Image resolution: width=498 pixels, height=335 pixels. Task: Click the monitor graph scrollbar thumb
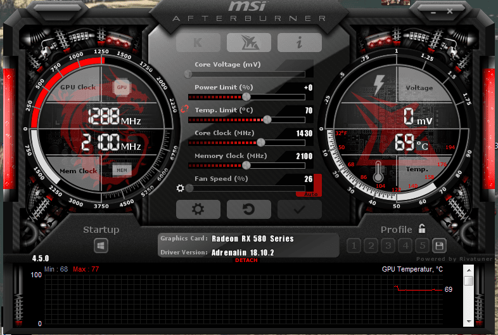click(x=468, y=280)
